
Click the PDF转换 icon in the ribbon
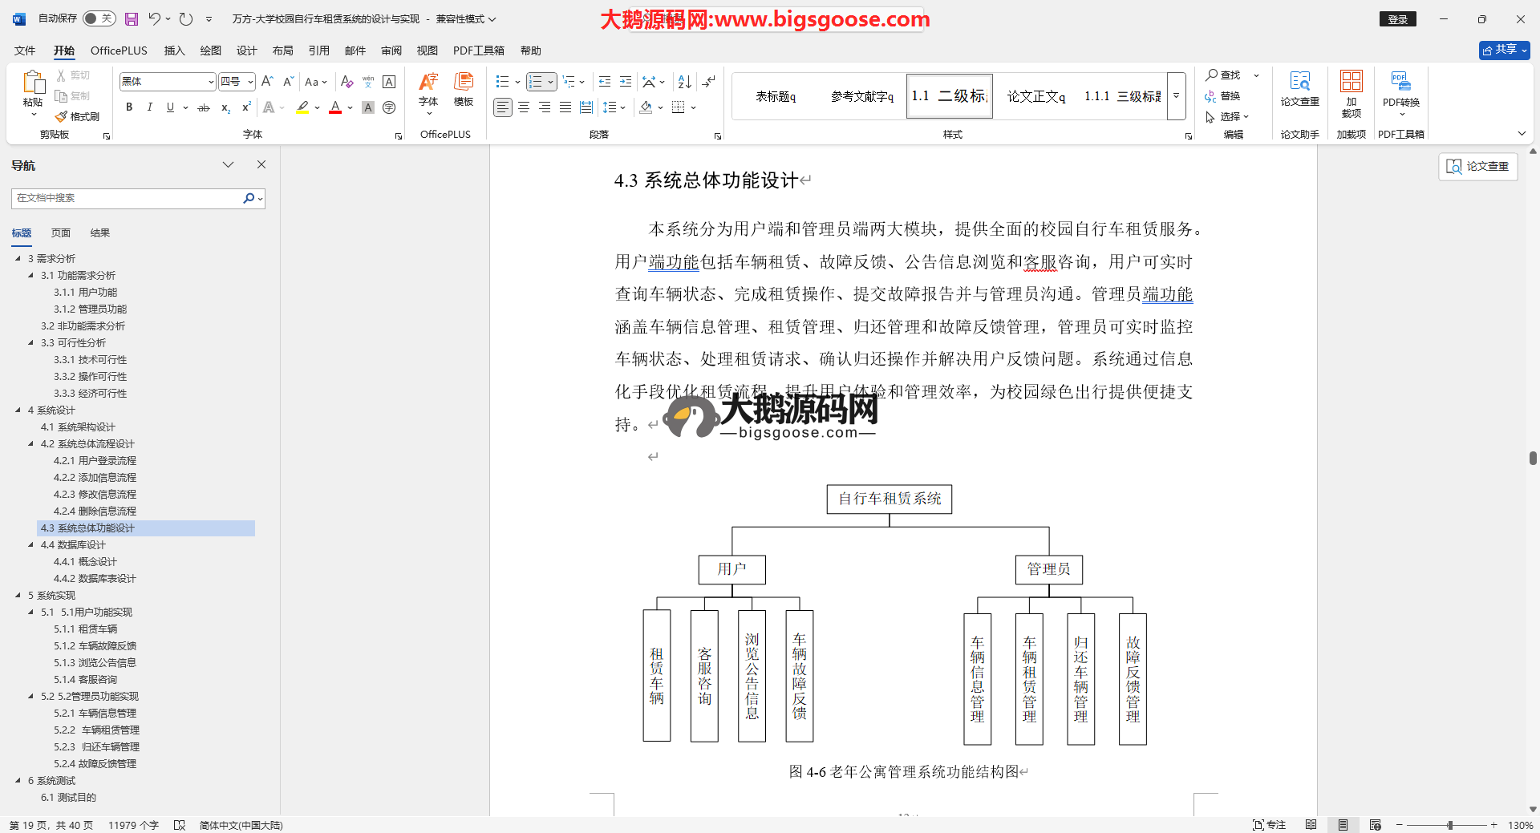(1400, 88)
